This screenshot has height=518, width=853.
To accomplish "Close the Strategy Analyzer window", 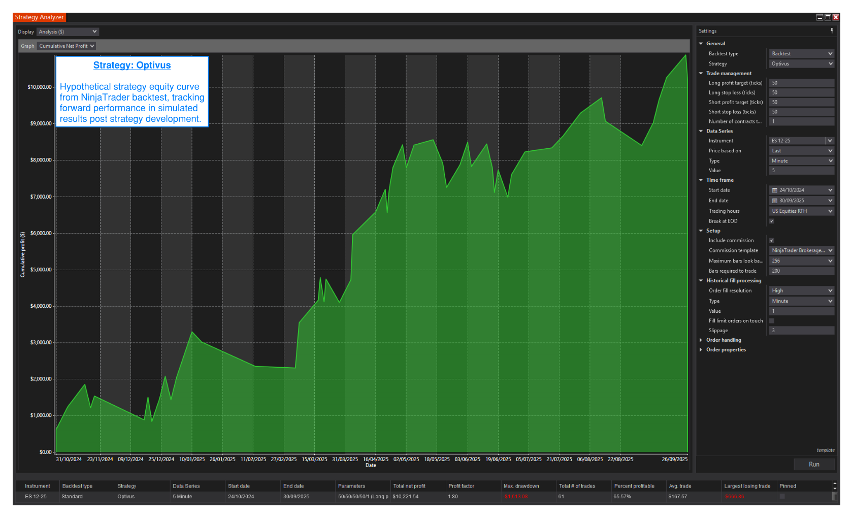I will [x=836, y=17].
